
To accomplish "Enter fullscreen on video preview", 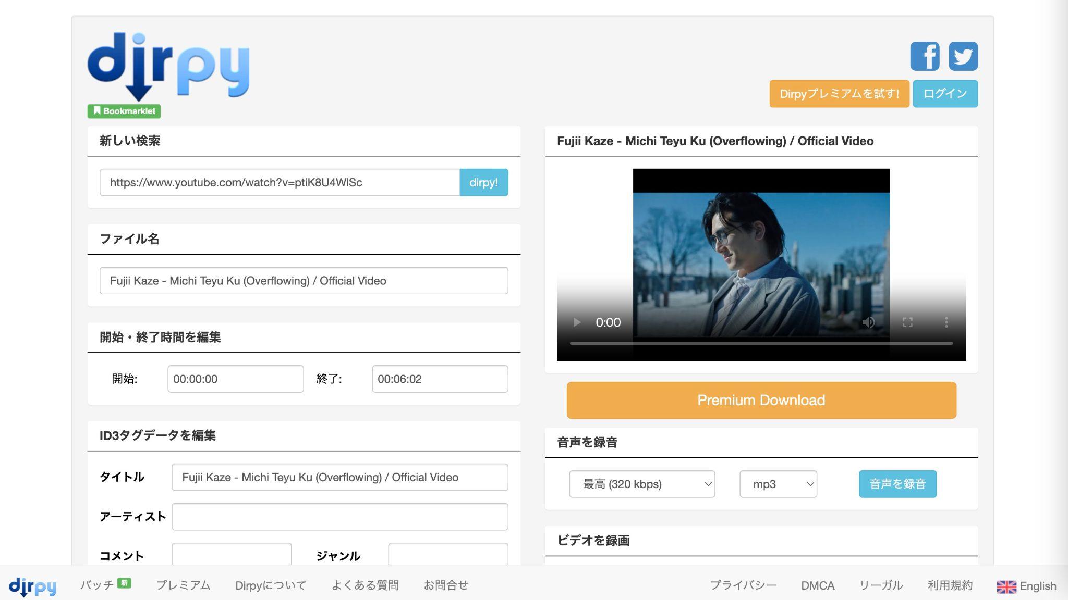I will click(x=907, y=322).
